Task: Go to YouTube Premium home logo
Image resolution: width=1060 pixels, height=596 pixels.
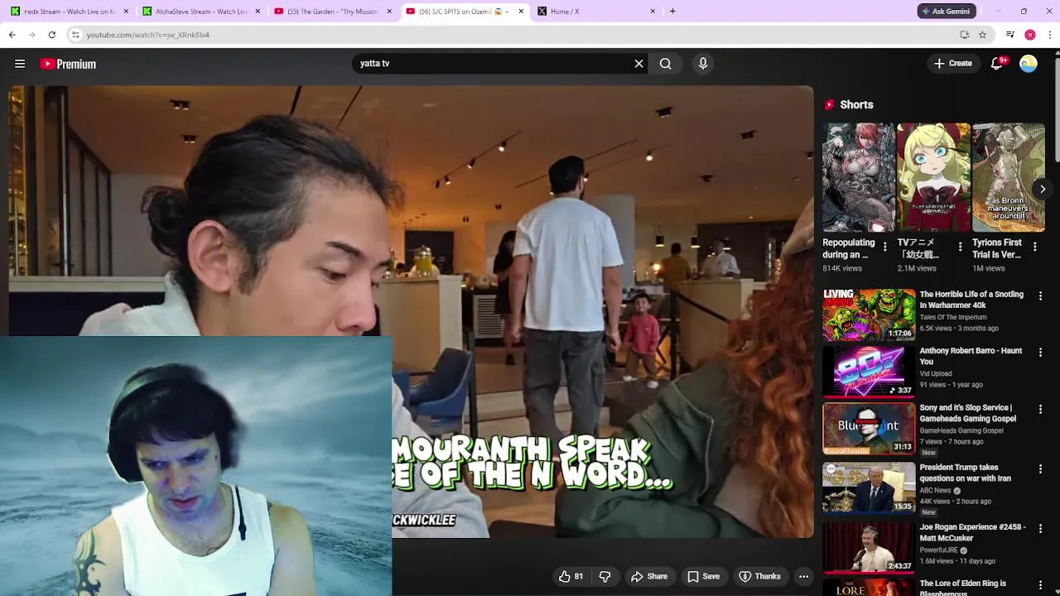Action: click(x=68, y=64)
